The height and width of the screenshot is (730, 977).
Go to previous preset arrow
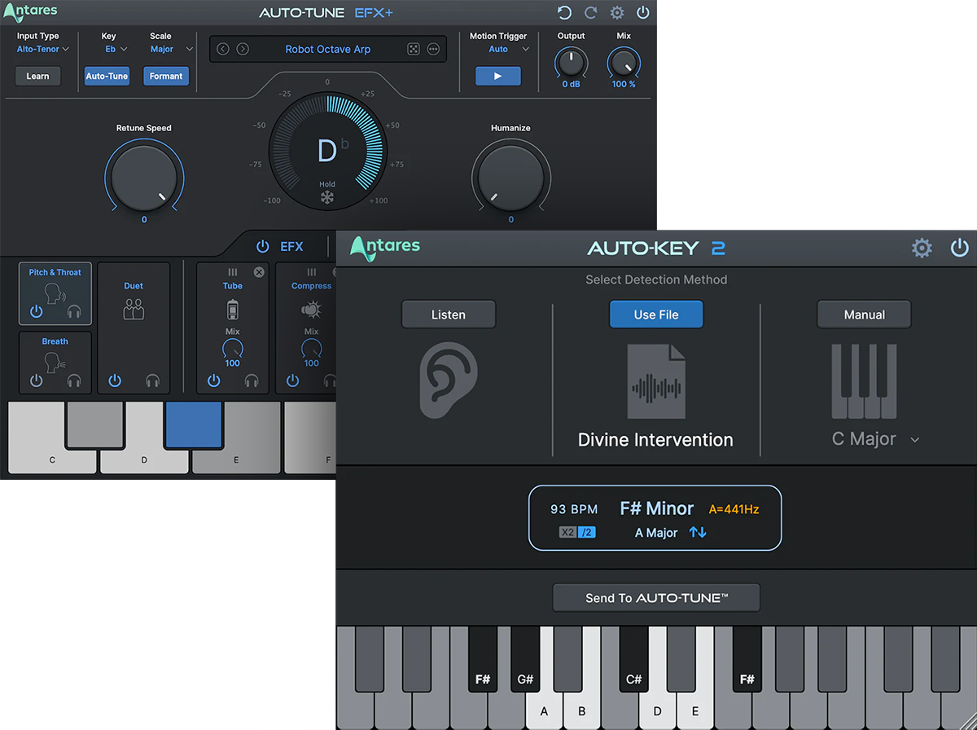tap(223, 49)
